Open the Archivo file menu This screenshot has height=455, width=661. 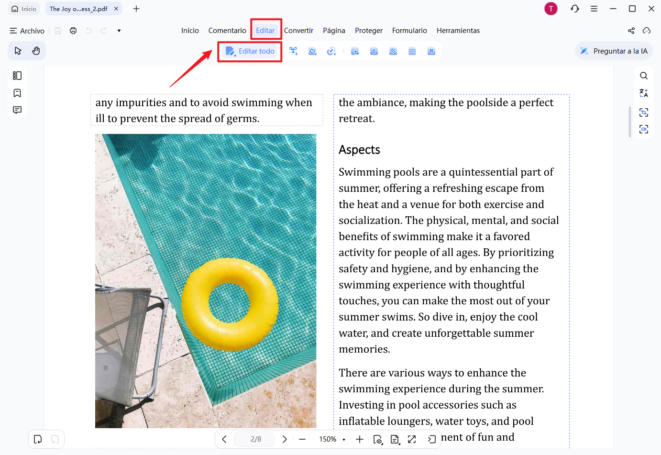[27, 31]
